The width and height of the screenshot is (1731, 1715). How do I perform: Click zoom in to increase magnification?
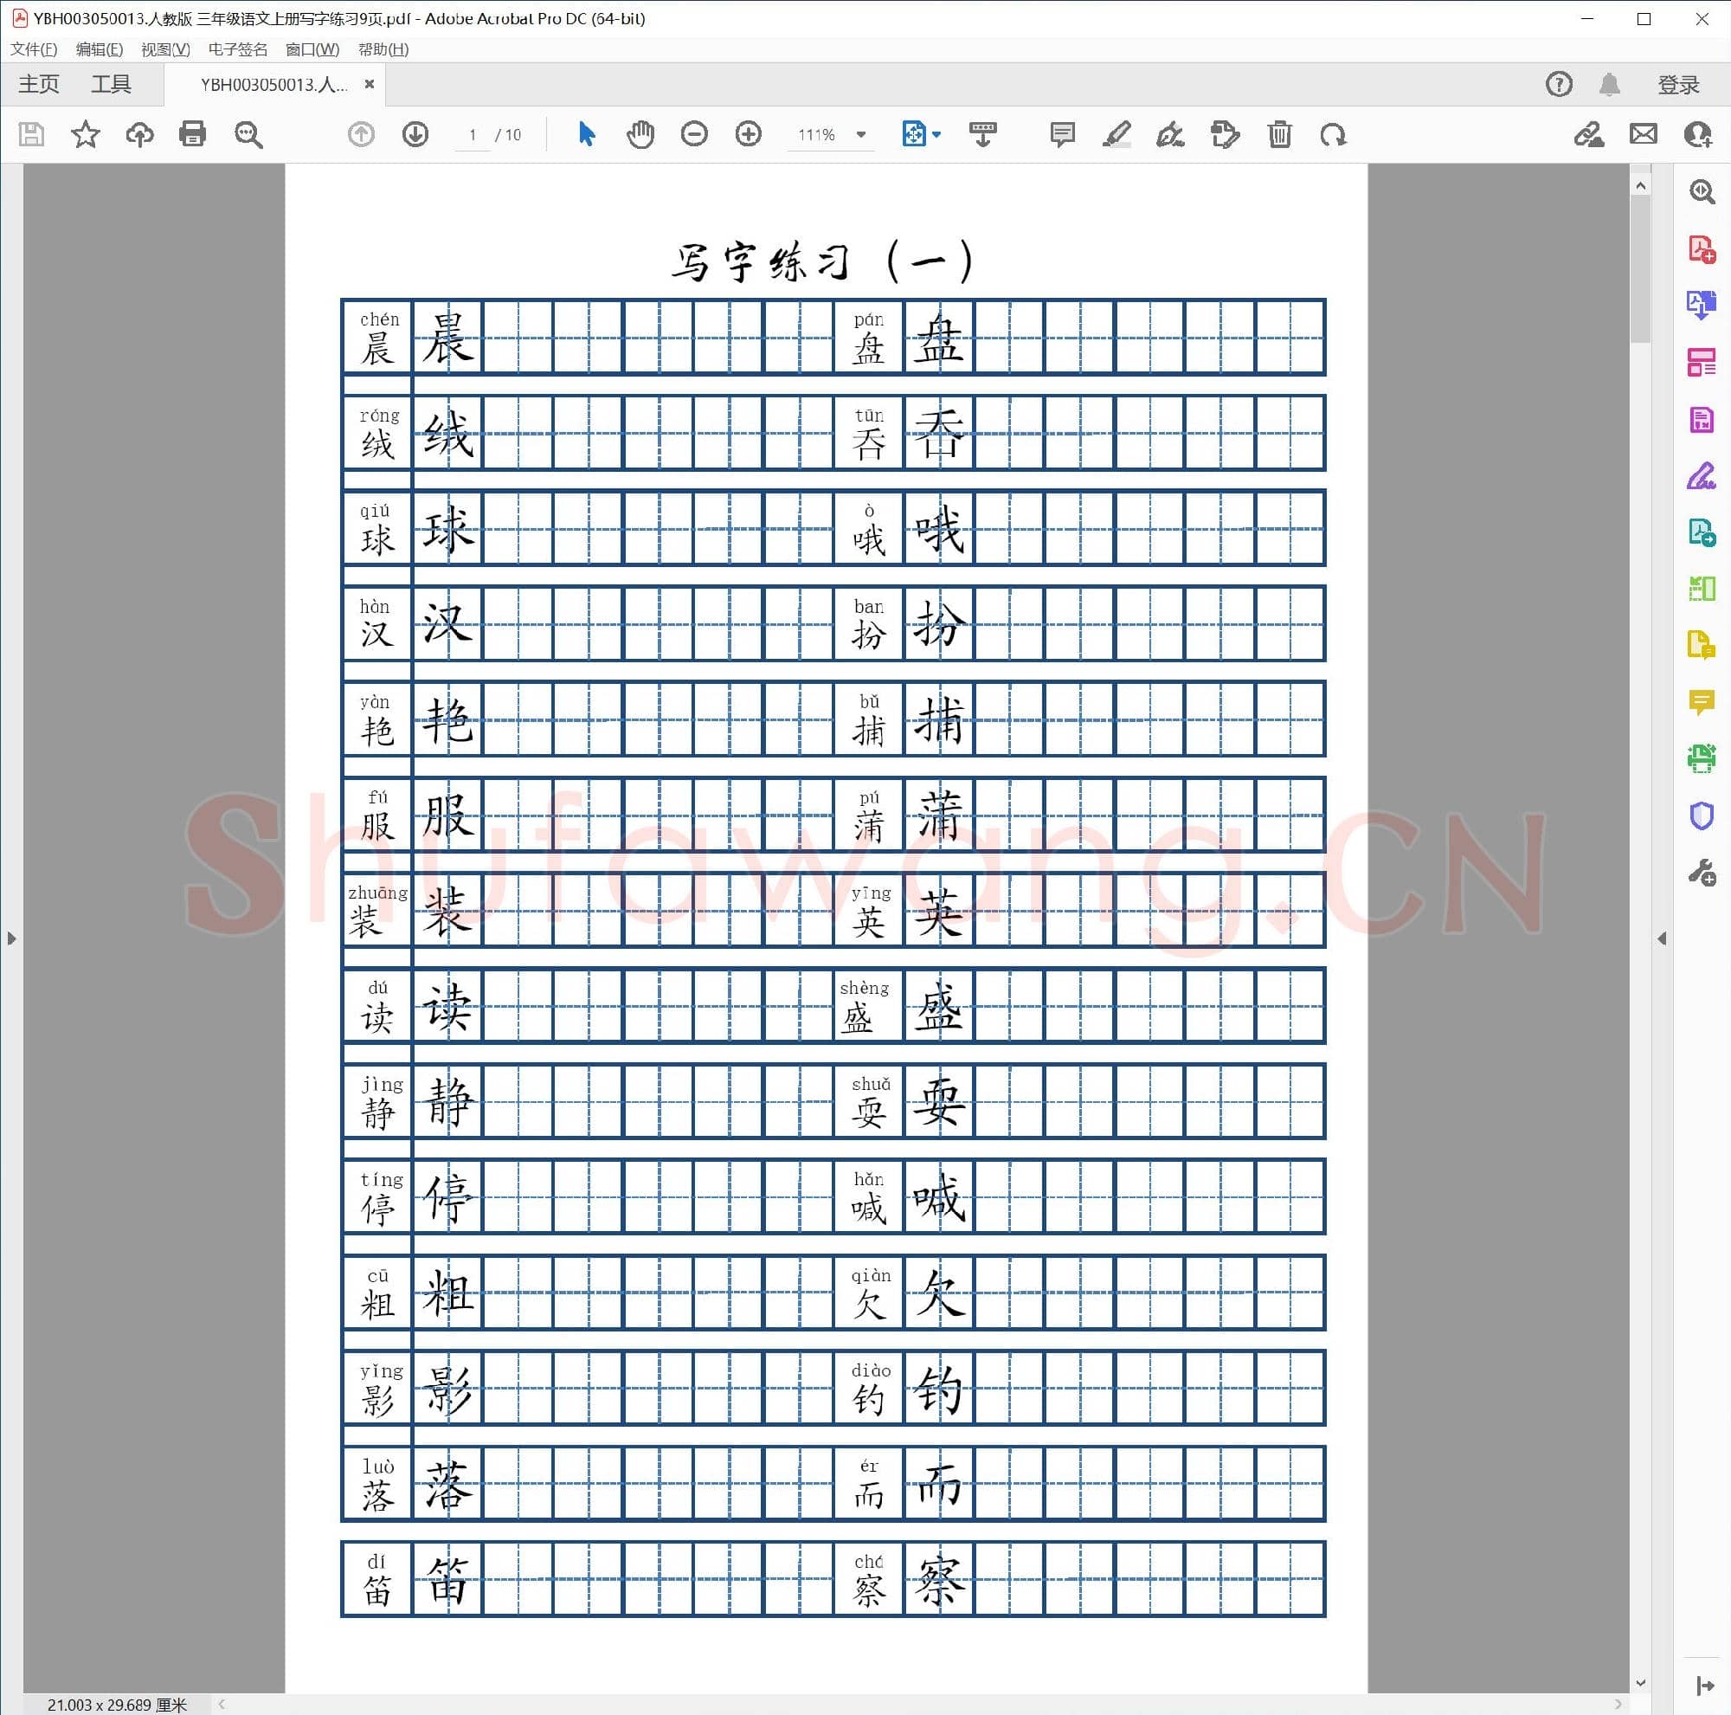point(747,134)
